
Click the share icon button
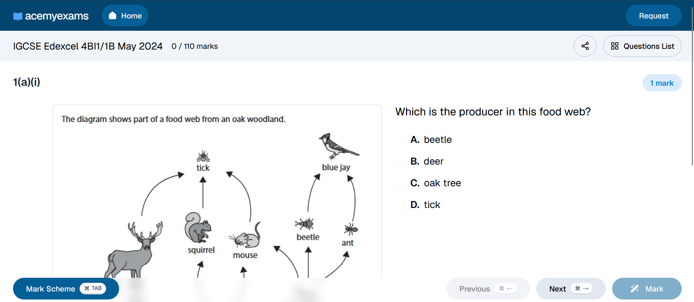pos(585,46)
